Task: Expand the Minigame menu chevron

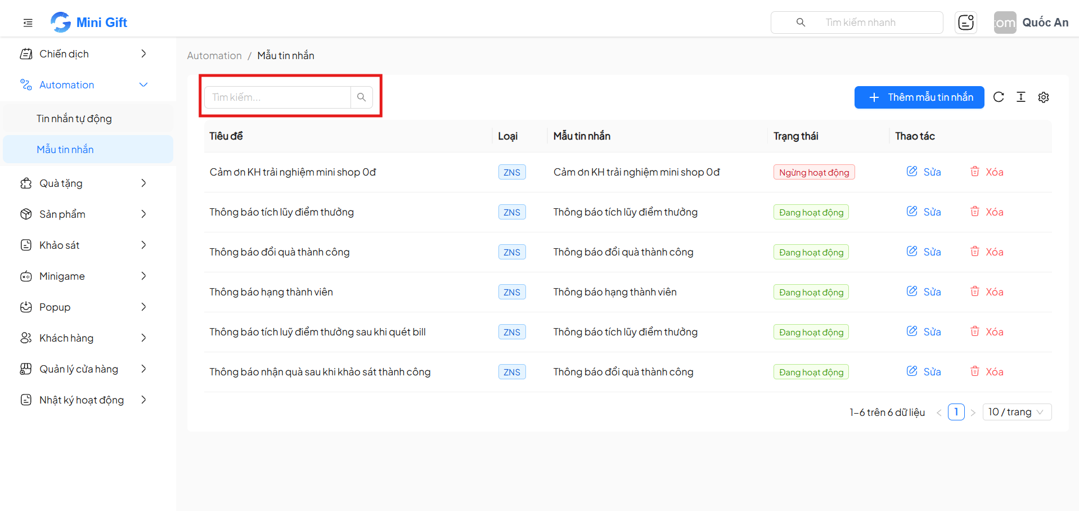Action: pyautogui.click(x=143, y=276)
